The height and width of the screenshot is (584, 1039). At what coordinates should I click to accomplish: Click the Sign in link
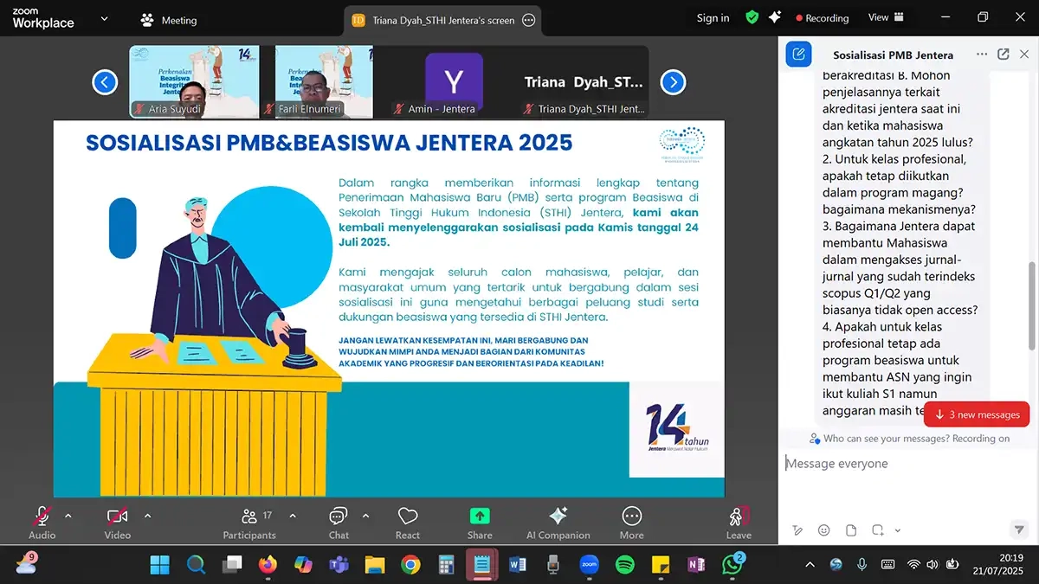(712, 16)
